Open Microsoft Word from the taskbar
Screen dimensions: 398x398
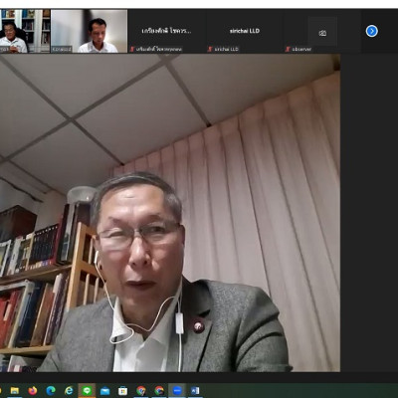195,390
